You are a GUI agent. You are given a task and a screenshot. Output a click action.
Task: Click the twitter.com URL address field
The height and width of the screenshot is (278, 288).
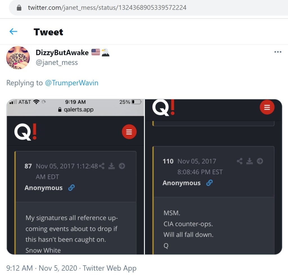coord(107,8)
